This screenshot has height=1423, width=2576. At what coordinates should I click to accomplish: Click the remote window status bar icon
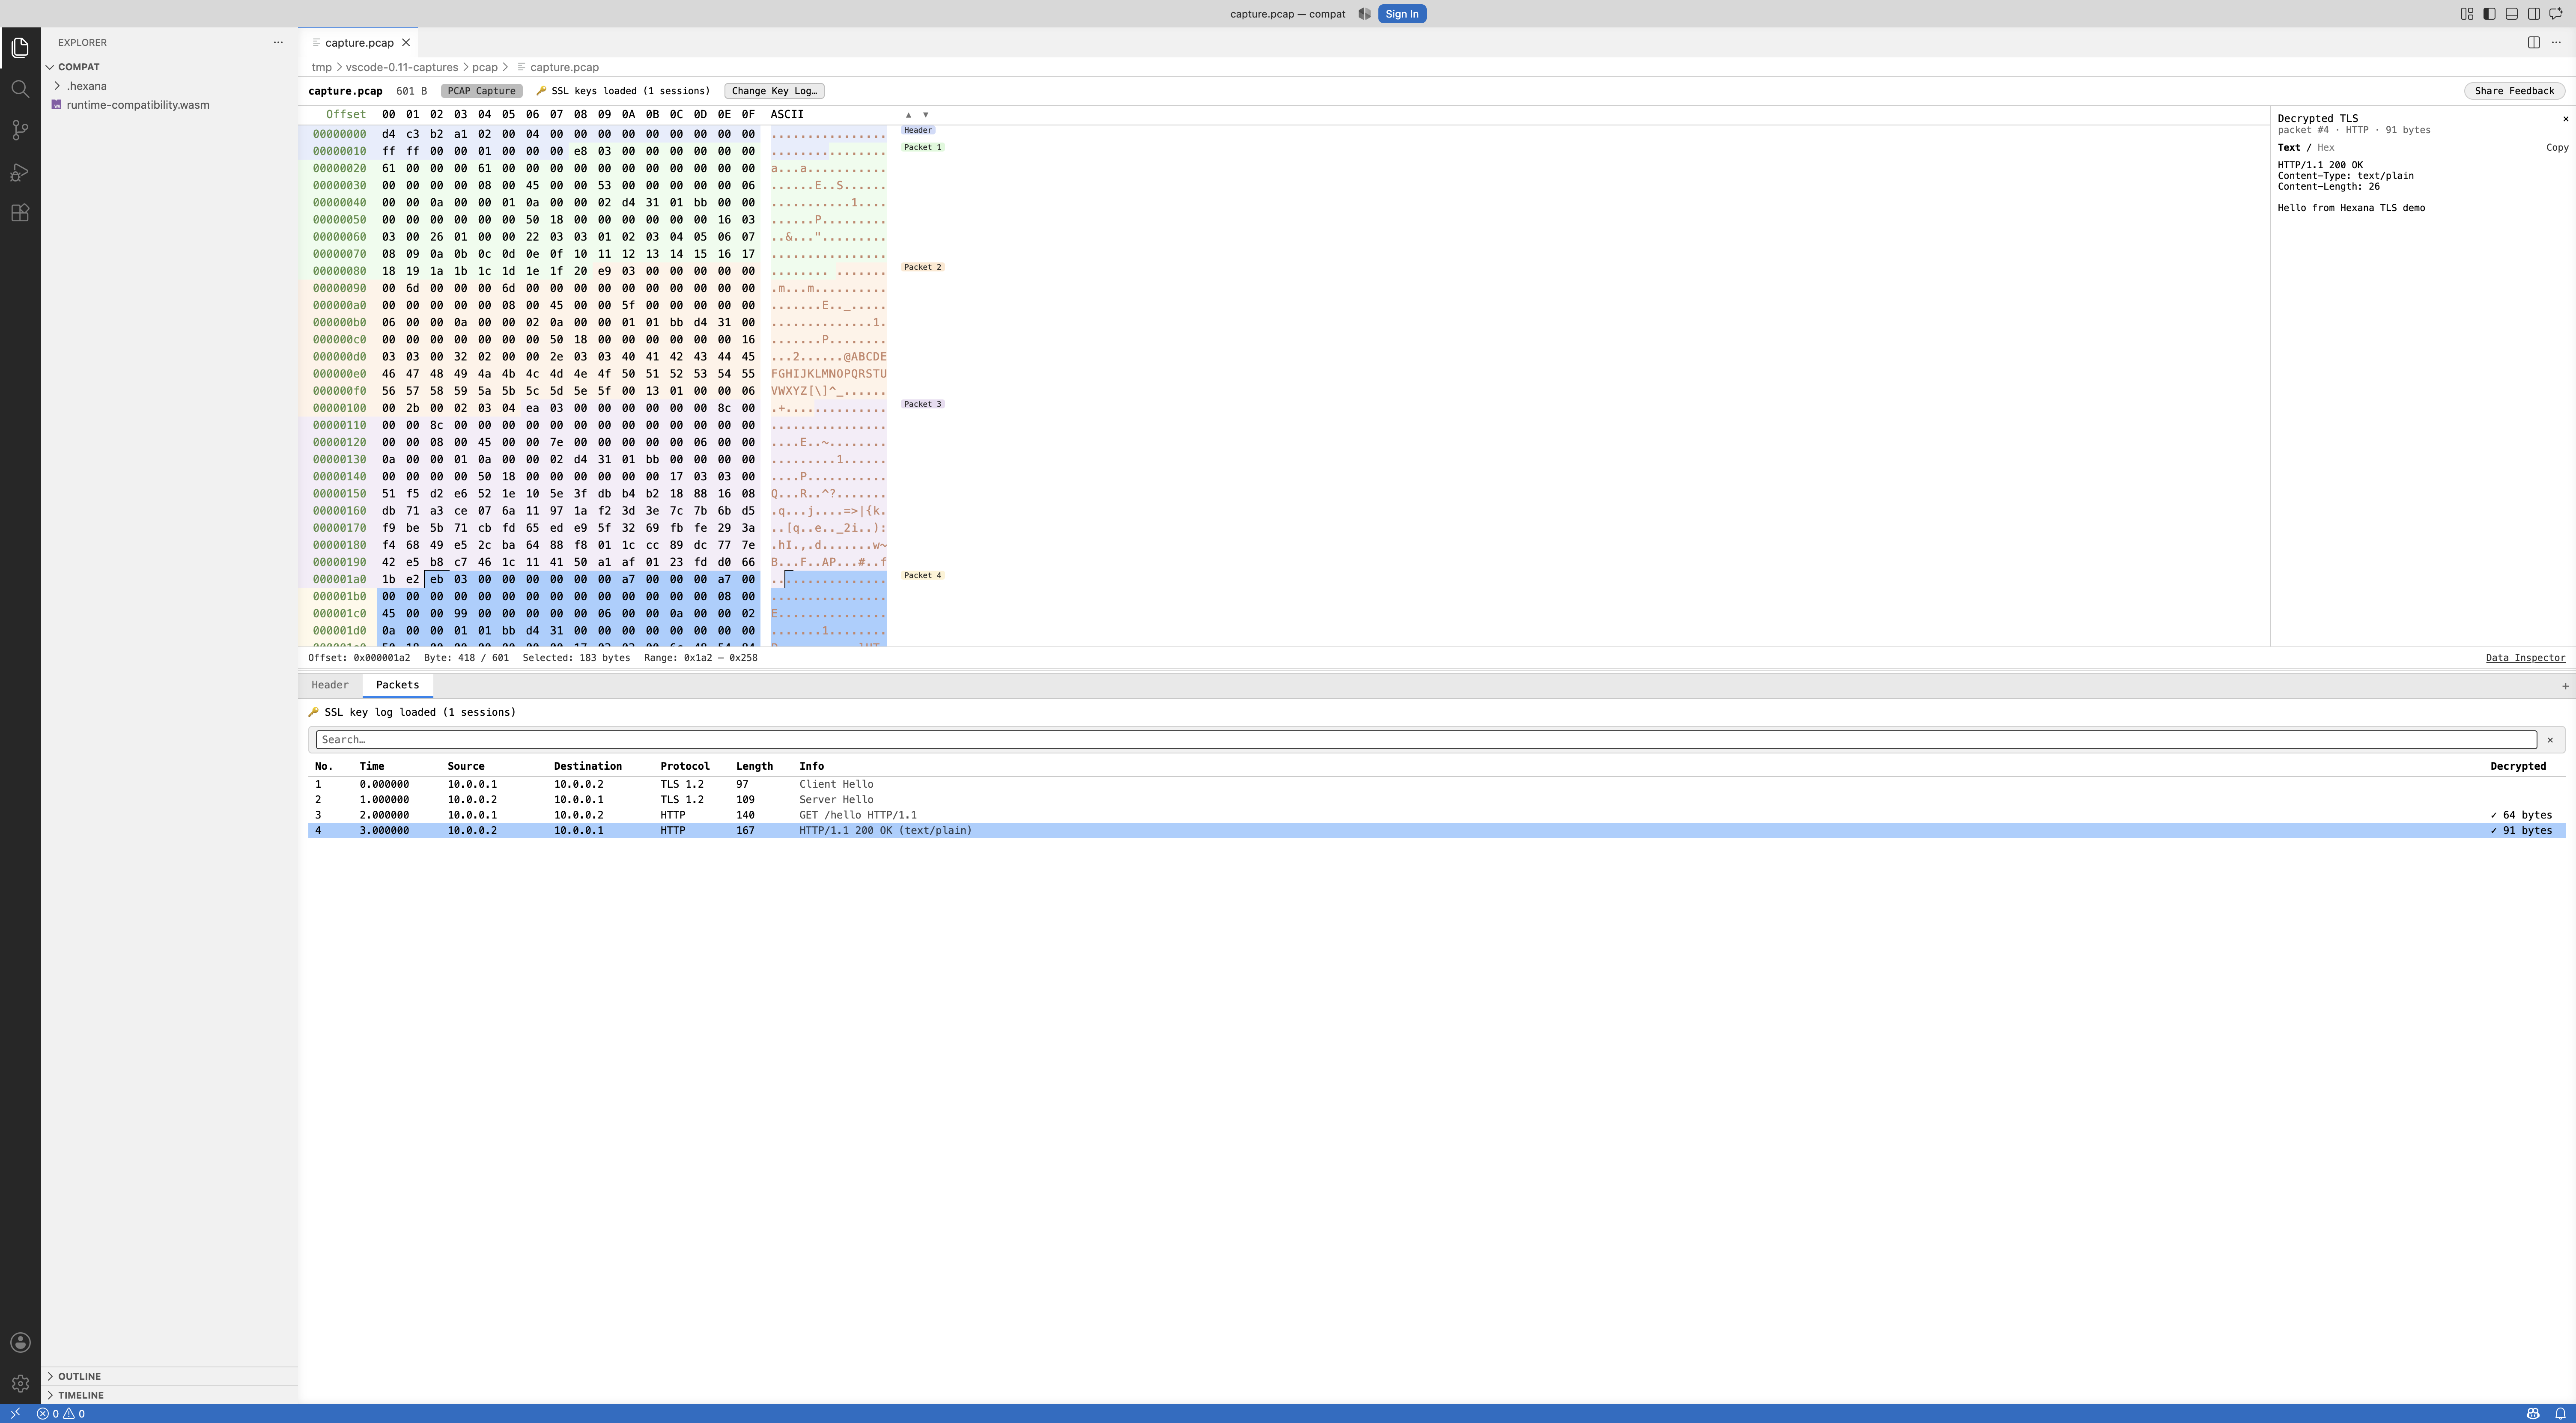[15, 1414]
